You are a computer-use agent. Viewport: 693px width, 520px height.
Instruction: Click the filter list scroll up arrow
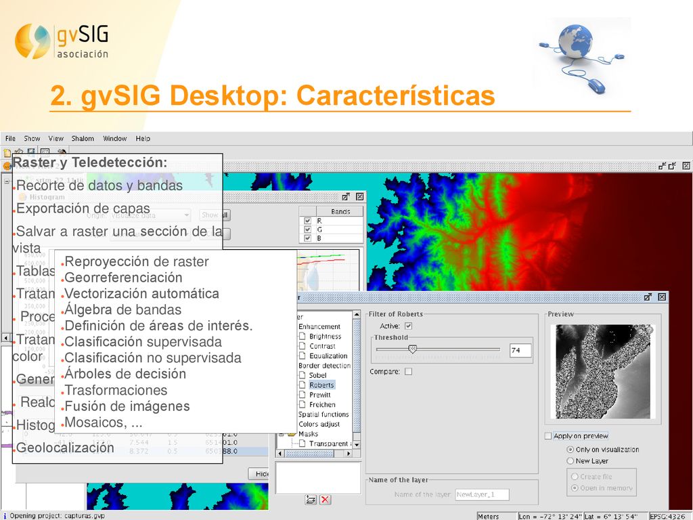coord(357,314)
